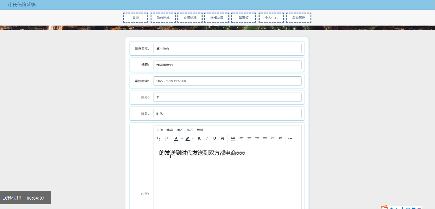Click the Redo icon in the editor toolbar

[167, 138]
